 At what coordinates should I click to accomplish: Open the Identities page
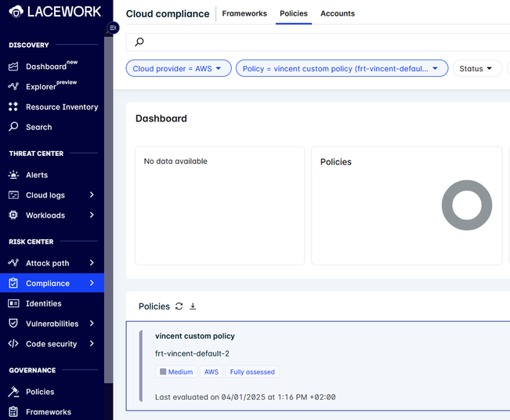point(34,303)
